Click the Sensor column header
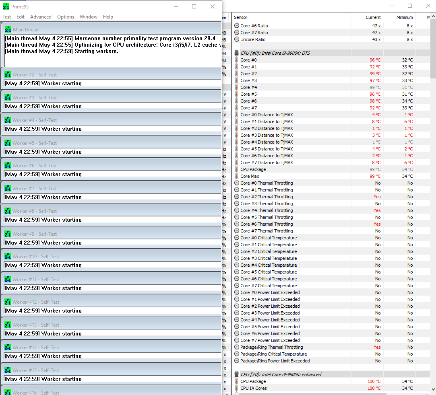This screenshot has width=436, height=395. (x=291, y=17)
